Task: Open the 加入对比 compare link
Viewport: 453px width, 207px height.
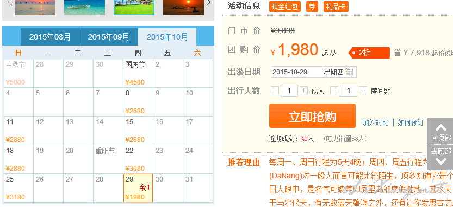Action: 375,122
